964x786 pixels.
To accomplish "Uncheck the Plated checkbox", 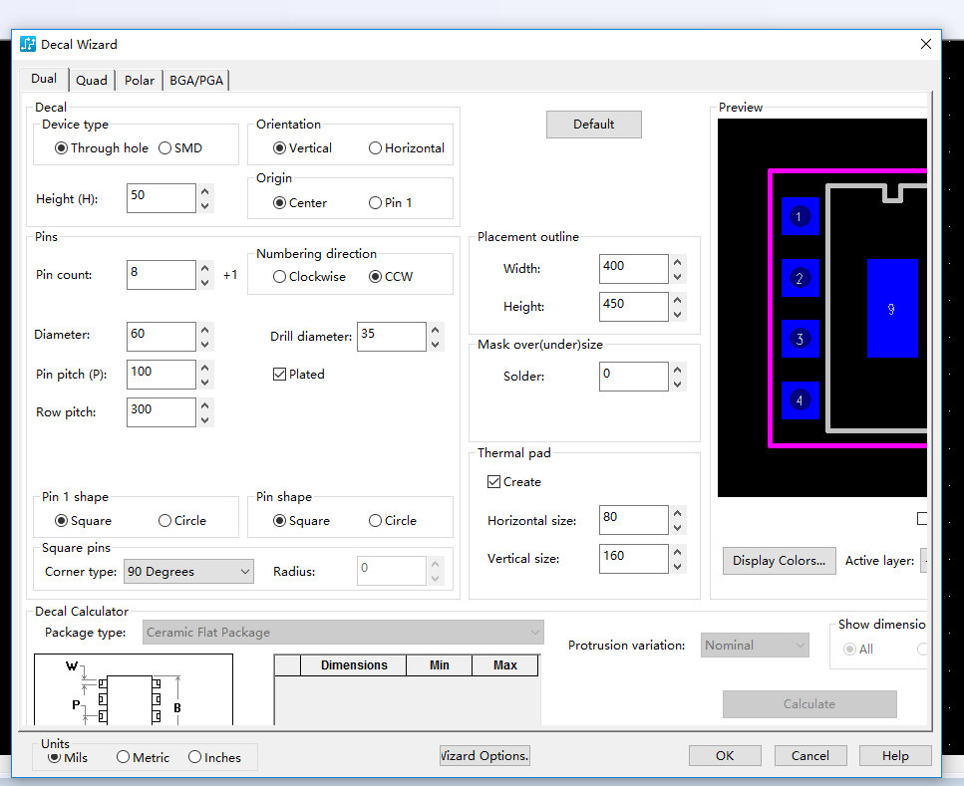I will coord(280,375).
